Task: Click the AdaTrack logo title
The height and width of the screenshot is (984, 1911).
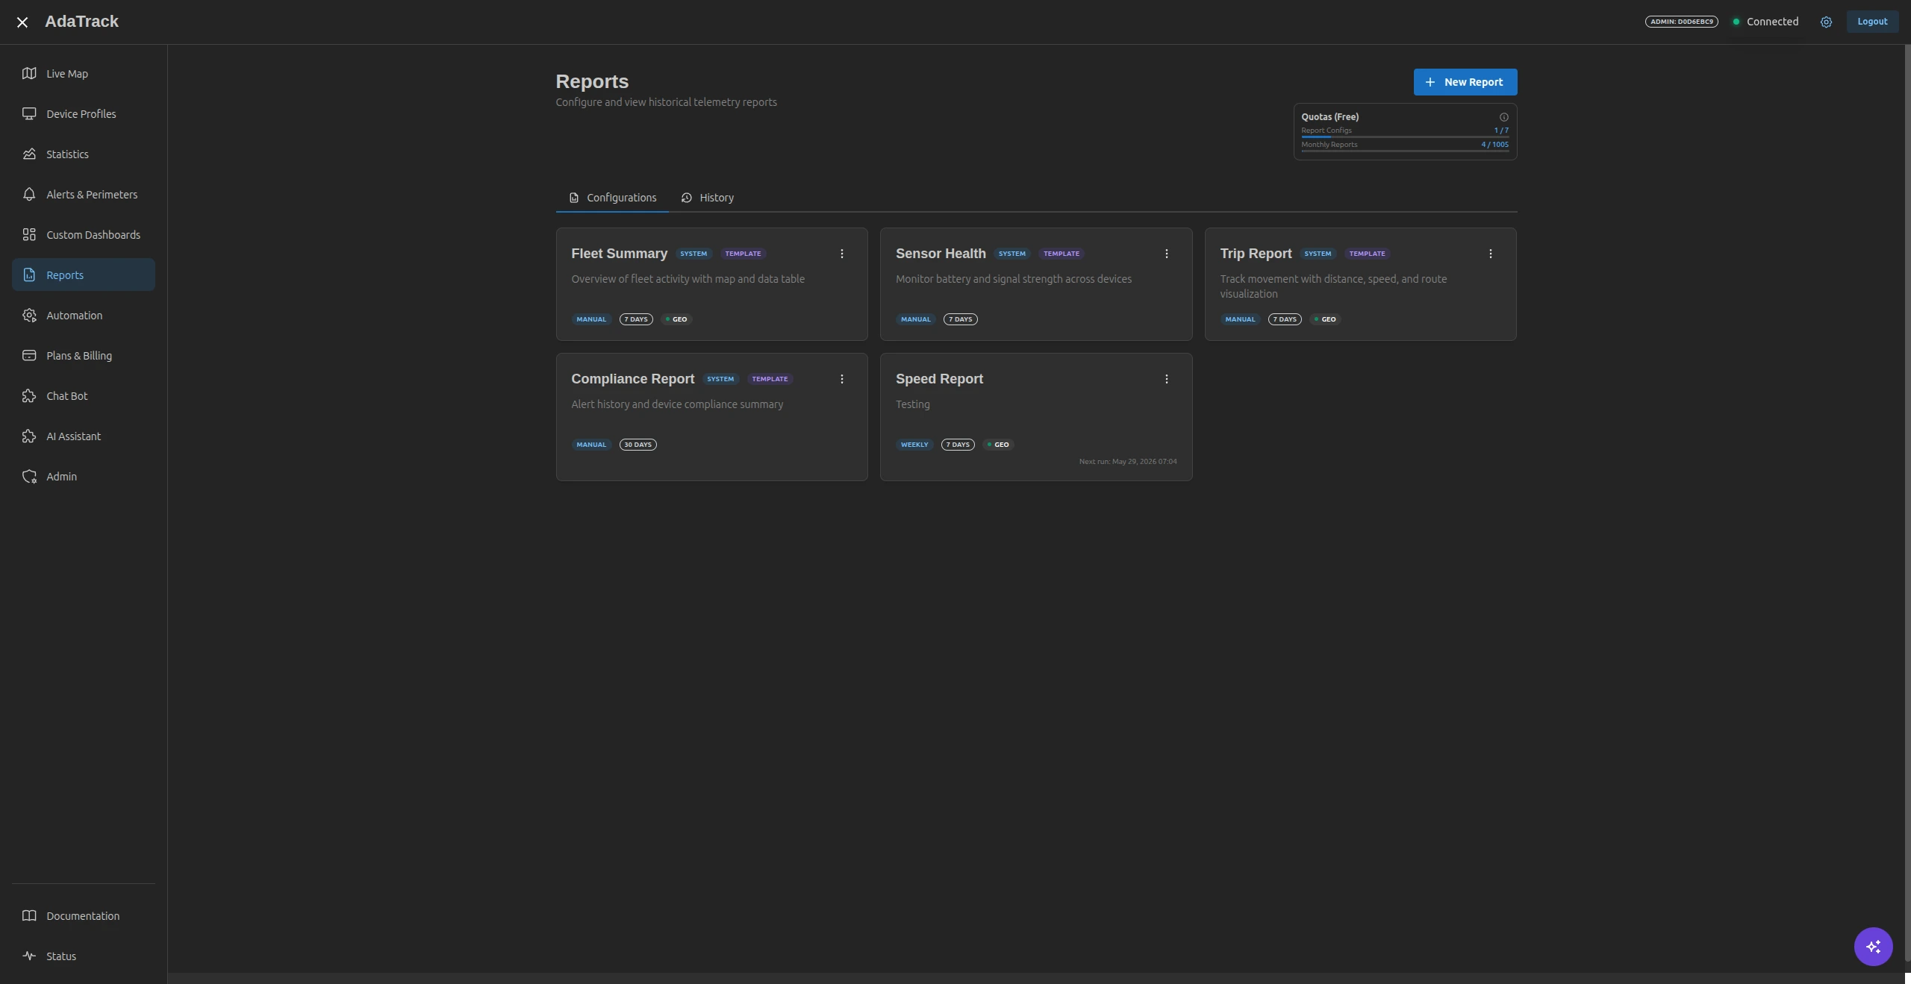Action: click(x=81, y=22)
